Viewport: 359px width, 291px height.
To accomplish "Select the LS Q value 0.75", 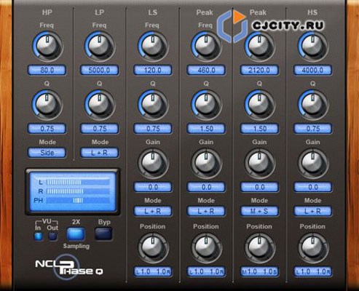I will click(153, 129).
